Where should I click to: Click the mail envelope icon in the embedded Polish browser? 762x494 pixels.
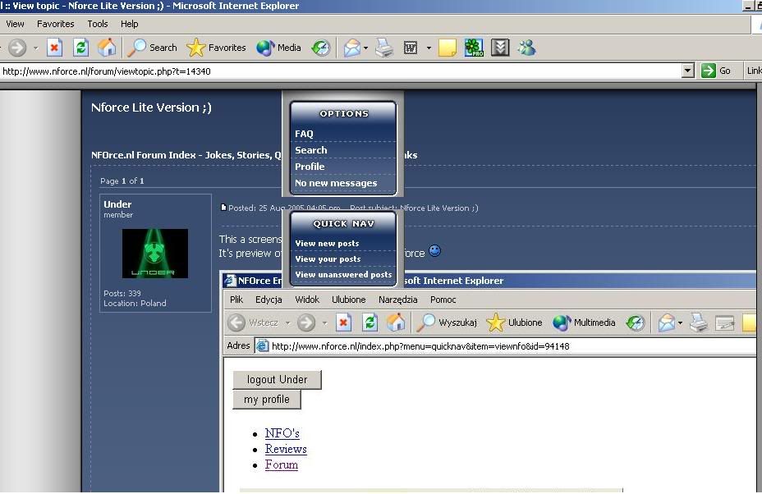(667, 322)
